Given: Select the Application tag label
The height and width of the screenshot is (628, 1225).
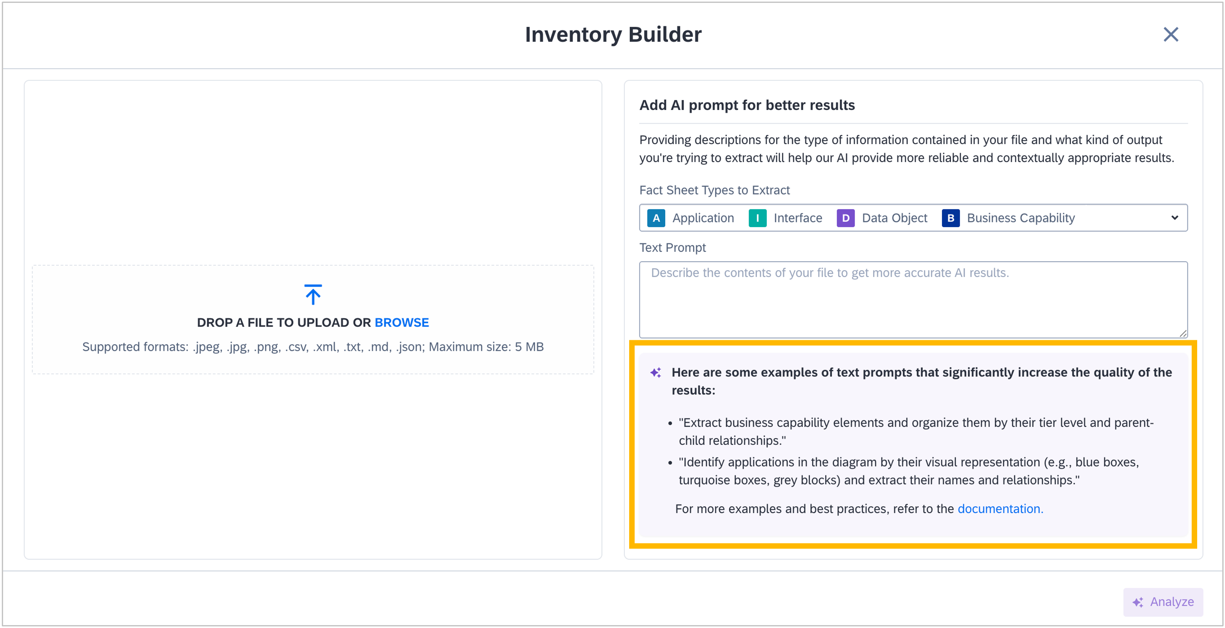Looking at the screenshot, I should click(x=703, y=218).
